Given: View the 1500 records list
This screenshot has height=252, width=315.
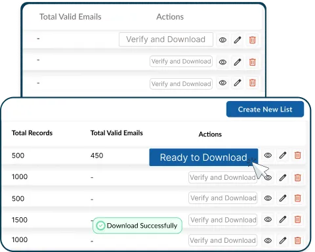Looking at the screenshot, I should (268, 219).
